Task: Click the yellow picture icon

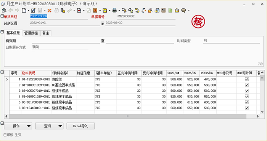Action: pos(105,11)
